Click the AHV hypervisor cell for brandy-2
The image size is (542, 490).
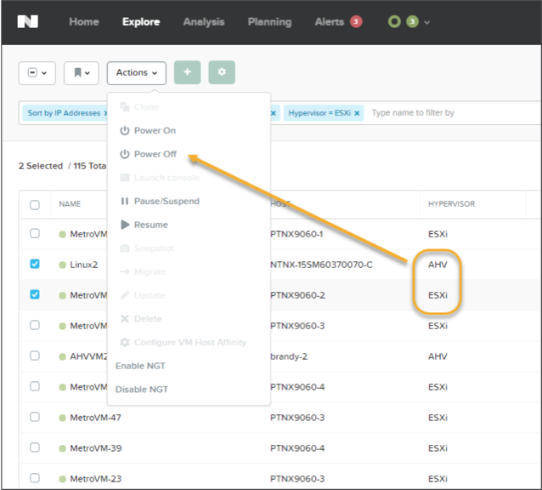coord(438,356)
